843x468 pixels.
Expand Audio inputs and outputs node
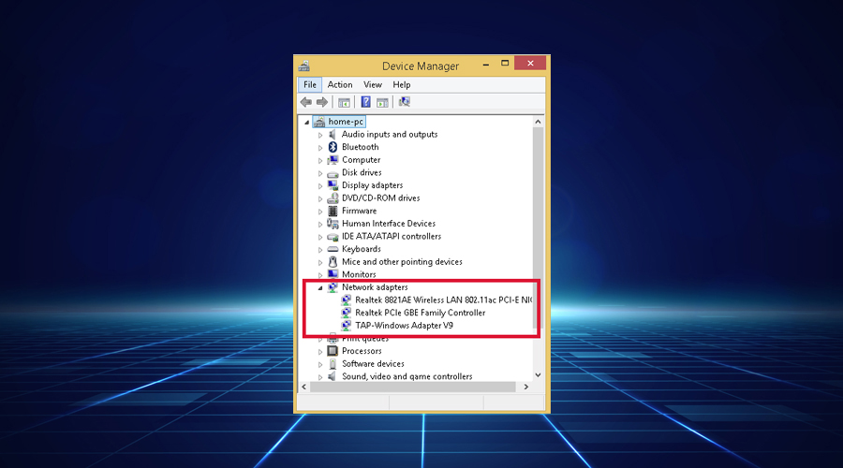pos(320,135)
